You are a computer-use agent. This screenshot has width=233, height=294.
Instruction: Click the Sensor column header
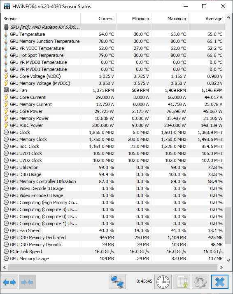[x=41, y=19]
